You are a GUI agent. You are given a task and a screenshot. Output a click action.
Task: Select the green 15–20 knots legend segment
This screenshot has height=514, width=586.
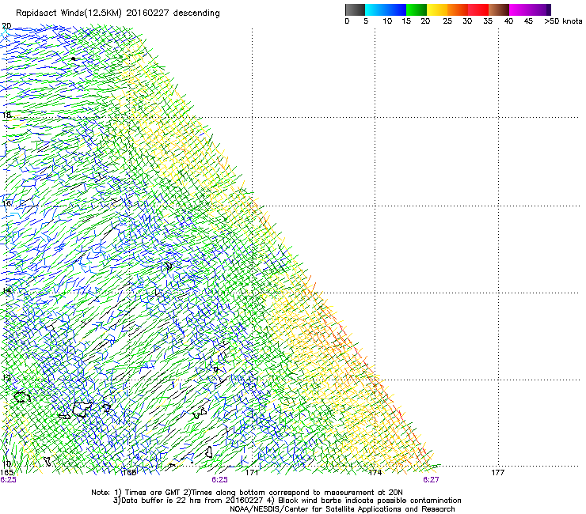point(417,9)
